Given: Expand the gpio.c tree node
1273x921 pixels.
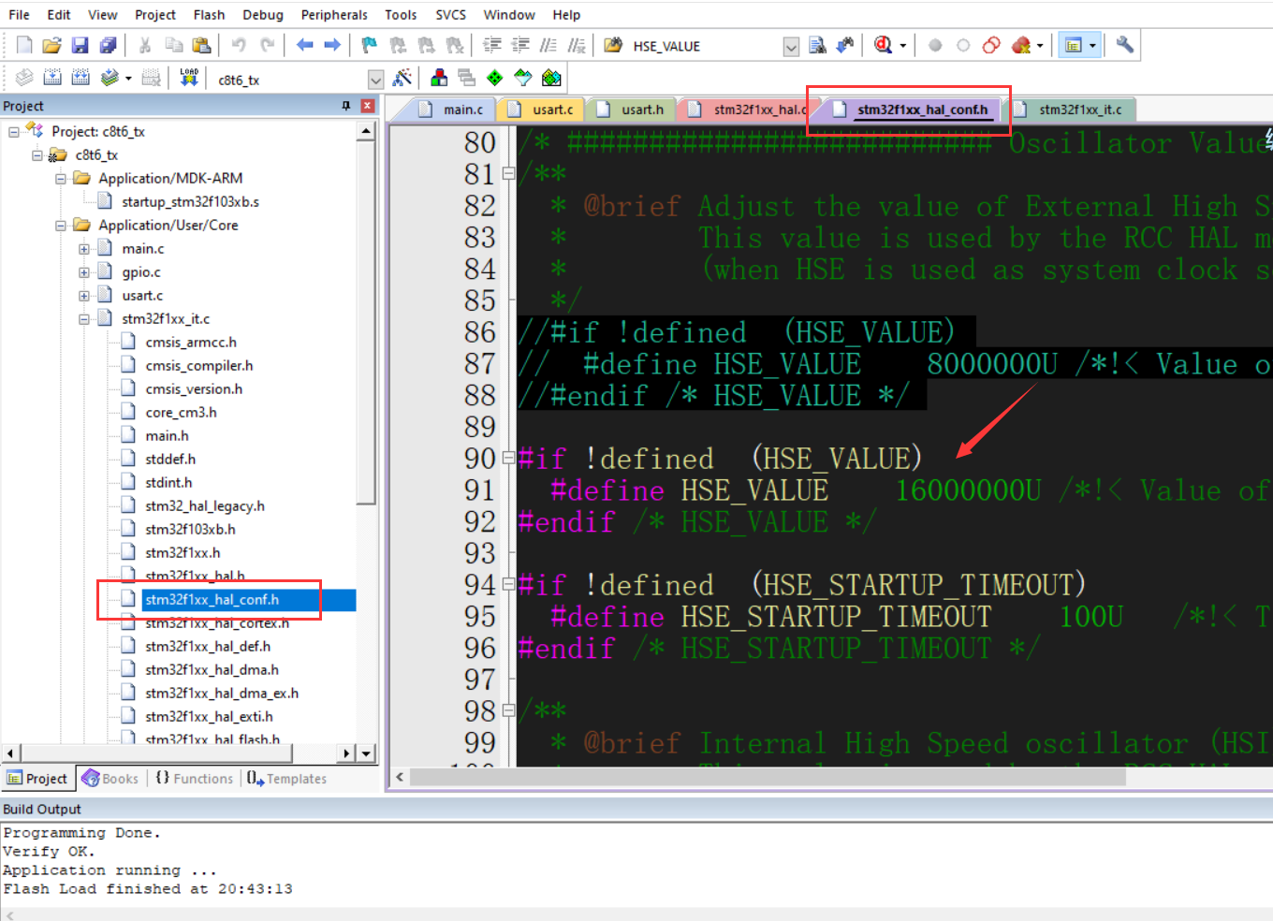Looking at the screenshot, I should click(x=84, y=272).
